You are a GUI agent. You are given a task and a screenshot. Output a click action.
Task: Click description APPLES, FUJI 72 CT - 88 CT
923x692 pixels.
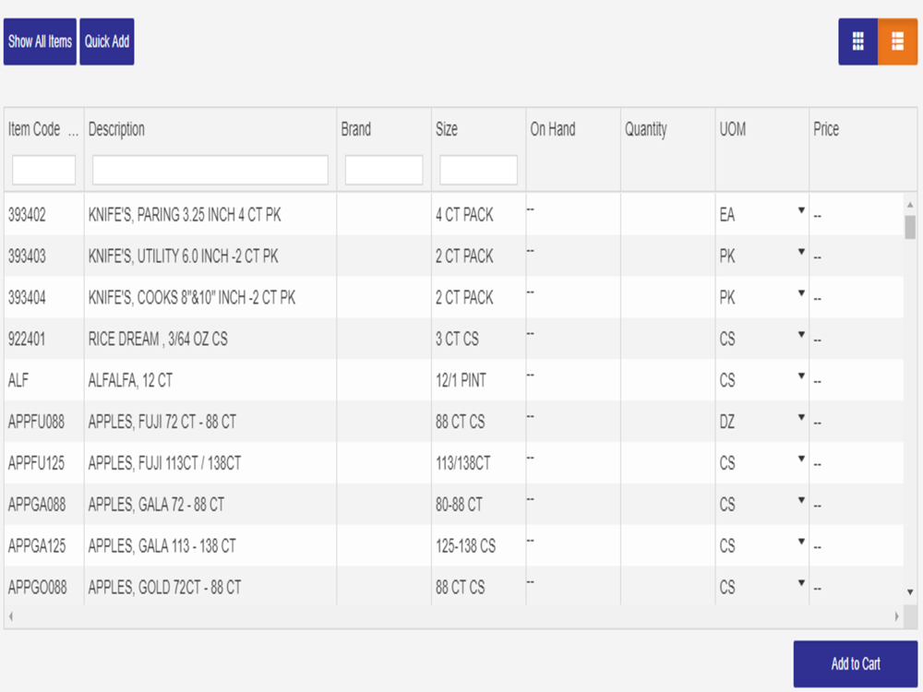[x=162, y=422]
